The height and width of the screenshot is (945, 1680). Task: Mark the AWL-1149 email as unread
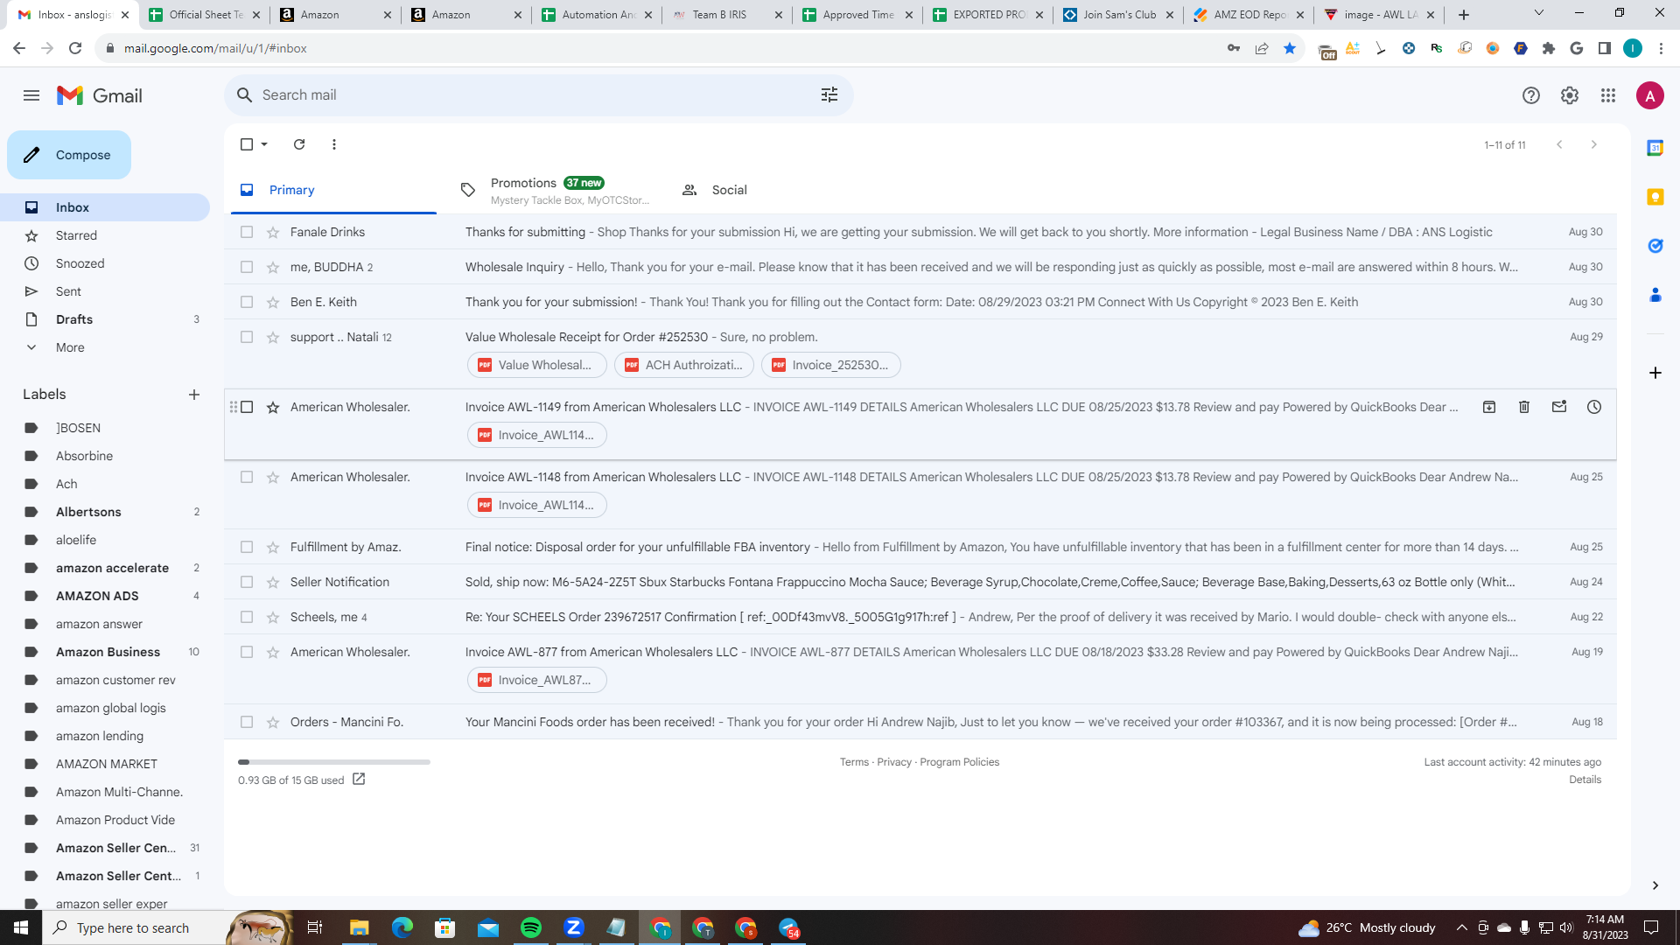(x=1559, y=407)
